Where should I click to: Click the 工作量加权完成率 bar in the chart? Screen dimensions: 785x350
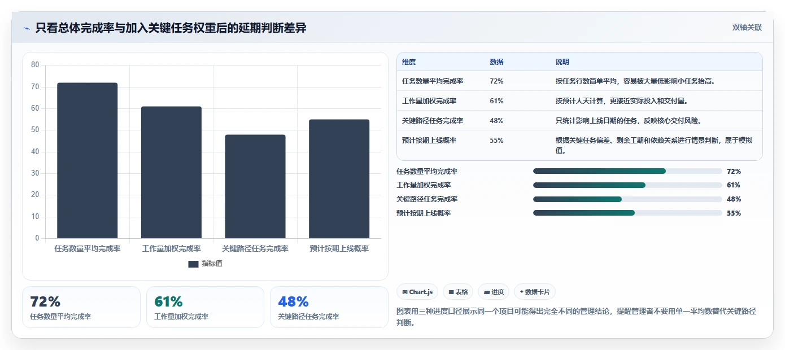[x=171, y=172]
